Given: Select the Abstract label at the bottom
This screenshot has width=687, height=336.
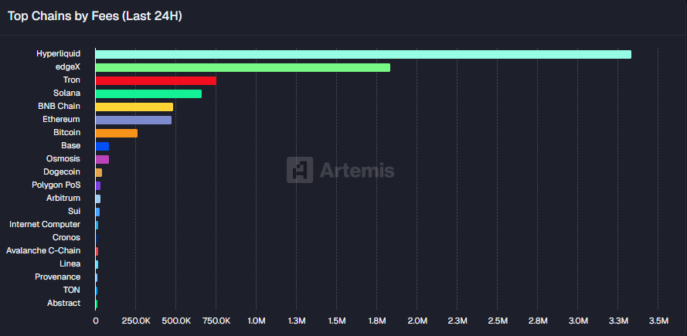Looking at the screenshot, I should [x=63, y=303].
